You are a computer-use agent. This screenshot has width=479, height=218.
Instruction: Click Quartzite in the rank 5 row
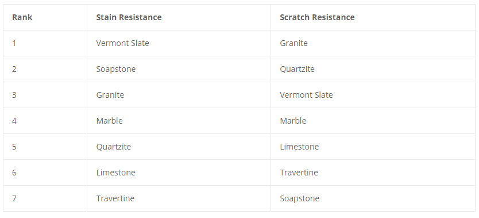(113, 147)
